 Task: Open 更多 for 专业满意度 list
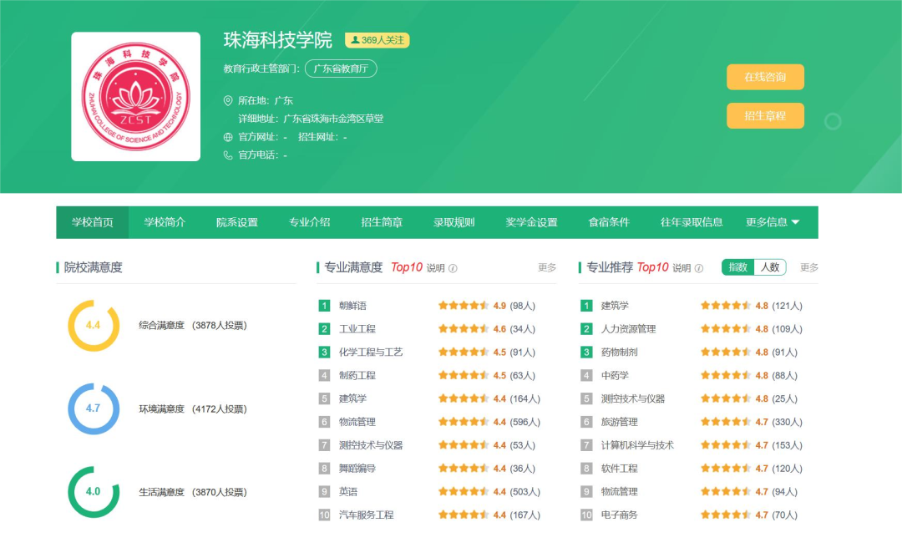[x=547, y=267]
